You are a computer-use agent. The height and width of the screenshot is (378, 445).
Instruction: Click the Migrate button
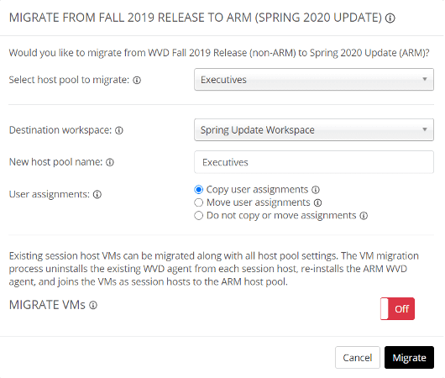pyautogui.click(x=409, y=358)
